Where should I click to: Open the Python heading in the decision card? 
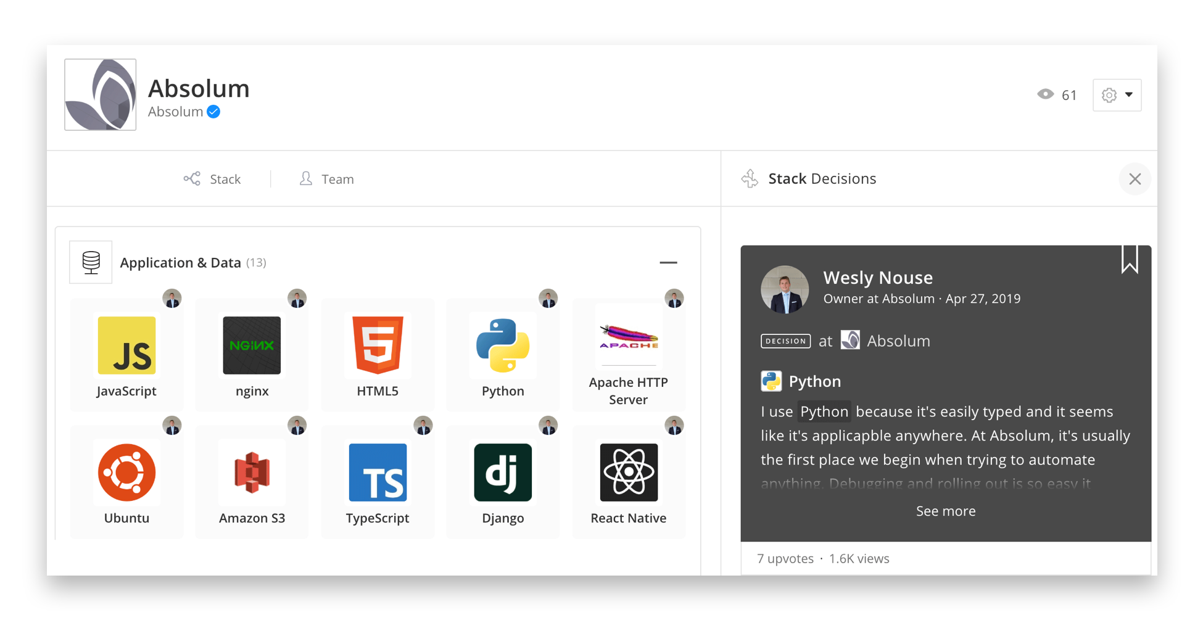tap(814, 381)
